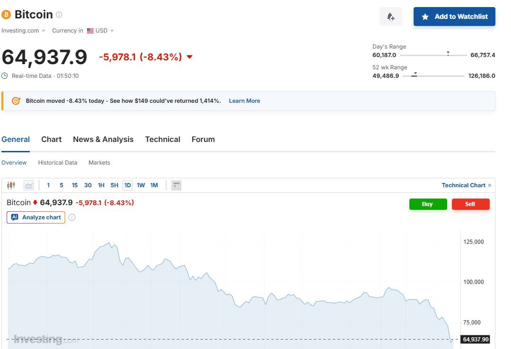The width and height of the screenshot is (511, 349).
Task: Click the real-time data clock icon
Action: point(5,75)
